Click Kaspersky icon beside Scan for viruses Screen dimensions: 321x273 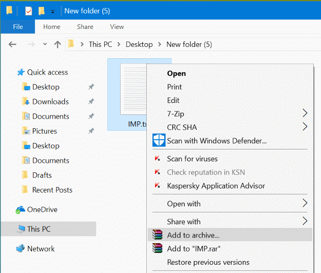[157, 159]
